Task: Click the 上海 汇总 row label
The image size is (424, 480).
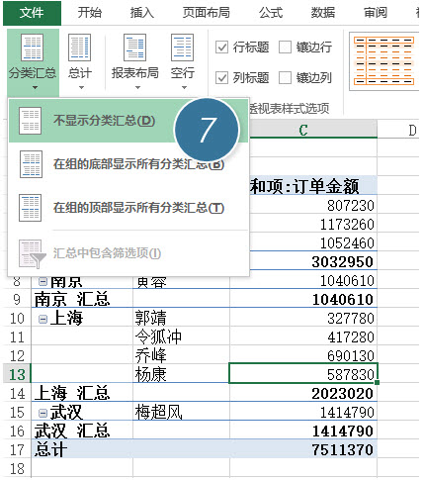Action: pyautogui.click(x=82, y=394)
